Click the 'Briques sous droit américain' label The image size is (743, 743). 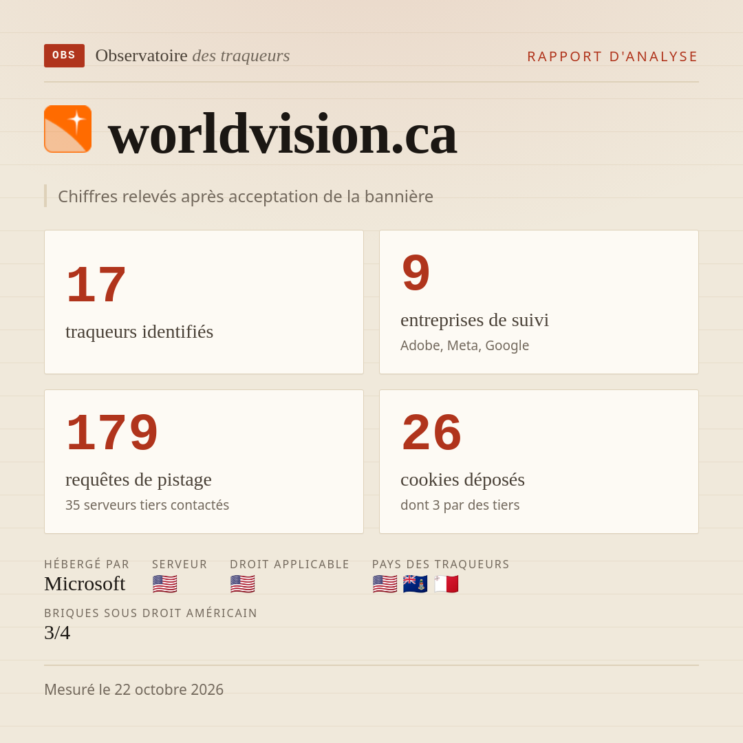click(151, 613)
